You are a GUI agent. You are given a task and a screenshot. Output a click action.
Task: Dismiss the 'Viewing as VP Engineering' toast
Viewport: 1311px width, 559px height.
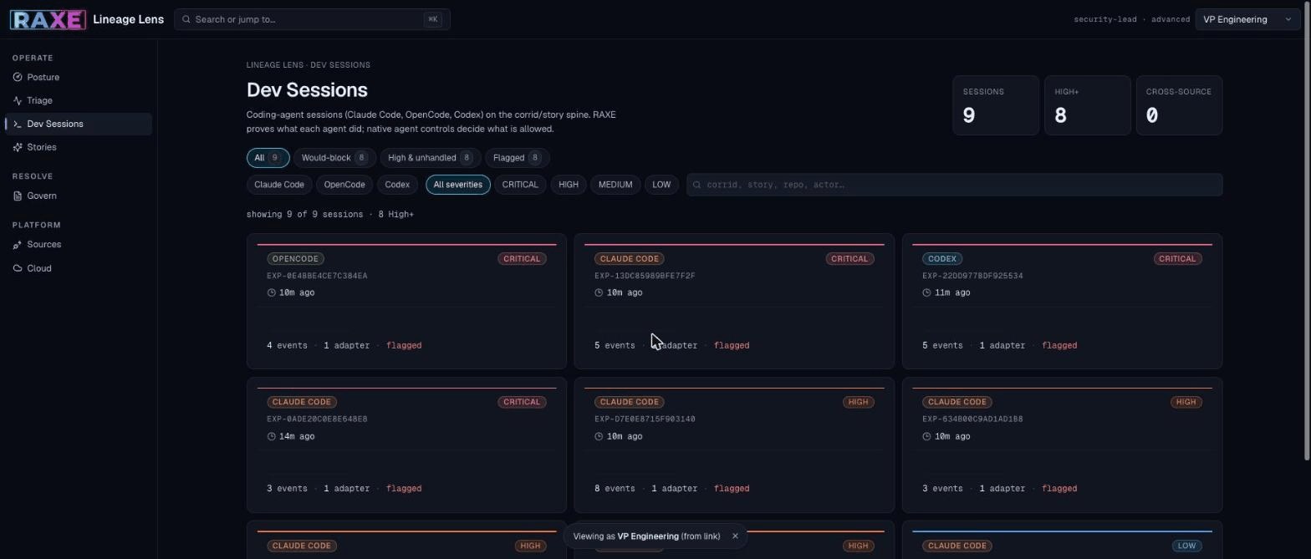click(735, 536)
